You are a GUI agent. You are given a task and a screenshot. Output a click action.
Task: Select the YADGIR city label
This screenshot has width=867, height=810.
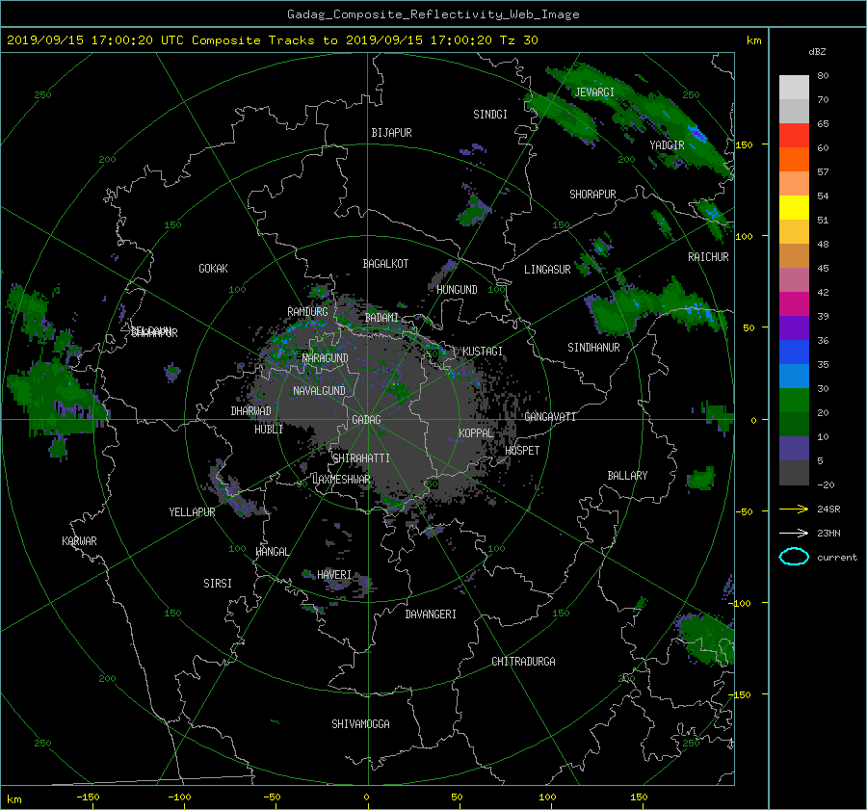point(667,145)
